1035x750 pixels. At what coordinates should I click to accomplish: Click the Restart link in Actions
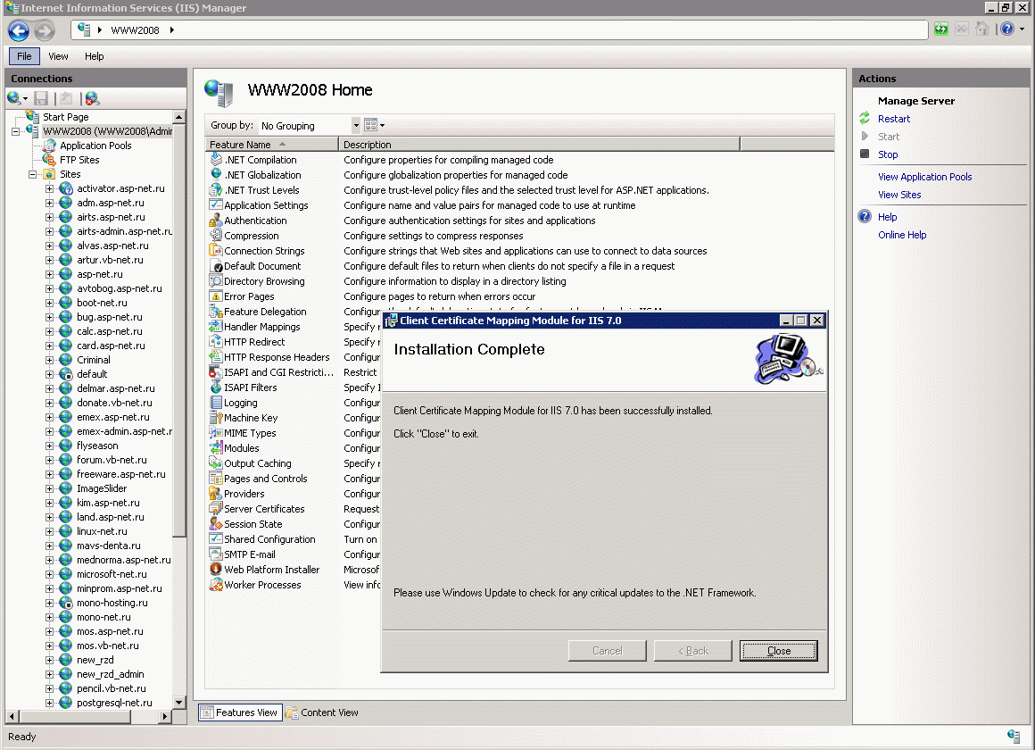click(894, 119)
